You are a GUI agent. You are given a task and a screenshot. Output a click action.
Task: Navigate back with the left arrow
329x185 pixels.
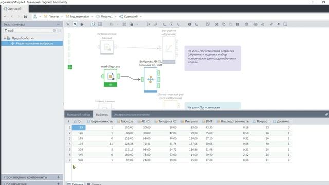tap(12, 16)
